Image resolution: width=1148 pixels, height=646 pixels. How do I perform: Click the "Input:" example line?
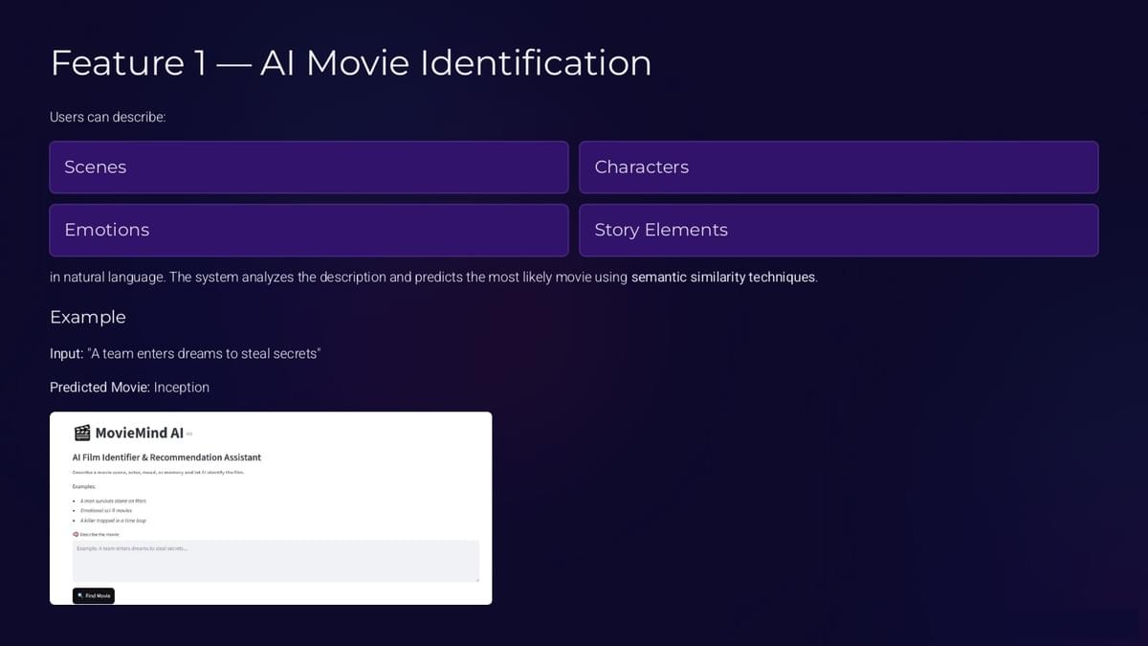pos(186,354)
